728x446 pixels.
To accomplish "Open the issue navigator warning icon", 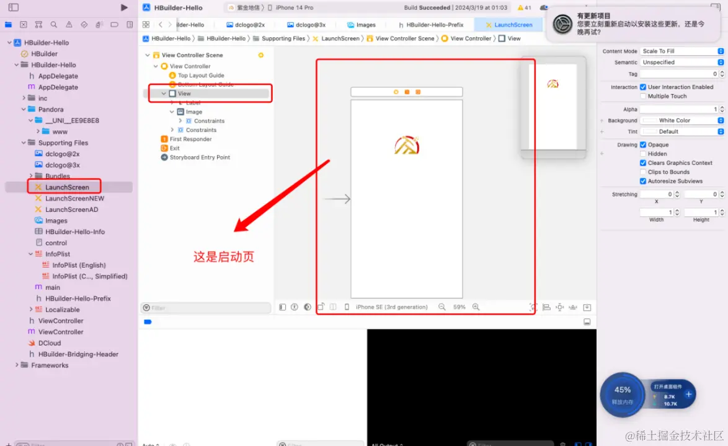I will (69, 25).
